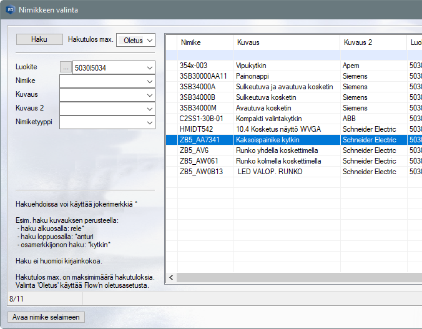The image size is (422, 329).
Task: Expand the Luokite combo box arrow
Action: coord(149,67)
